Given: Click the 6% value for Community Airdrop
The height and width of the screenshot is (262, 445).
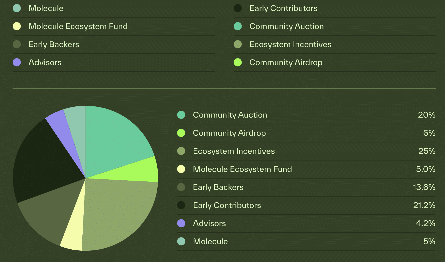Looking at the screenshot, I should 429,133.
